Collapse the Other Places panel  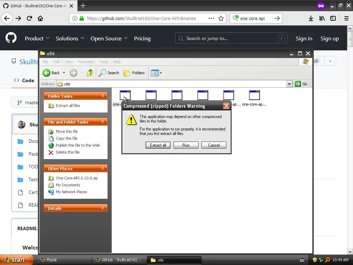pyautogui.click(x=102, y=168)
